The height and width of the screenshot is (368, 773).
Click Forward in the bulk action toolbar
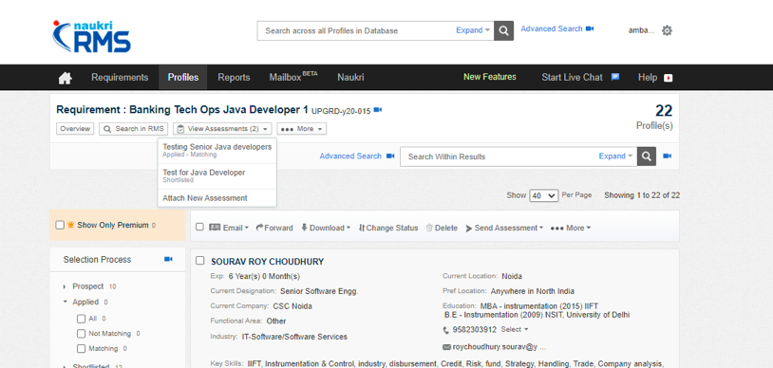(x=274, y=228)
